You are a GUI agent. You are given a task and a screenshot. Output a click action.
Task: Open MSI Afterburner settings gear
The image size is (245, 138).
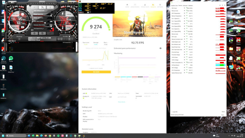34,33
